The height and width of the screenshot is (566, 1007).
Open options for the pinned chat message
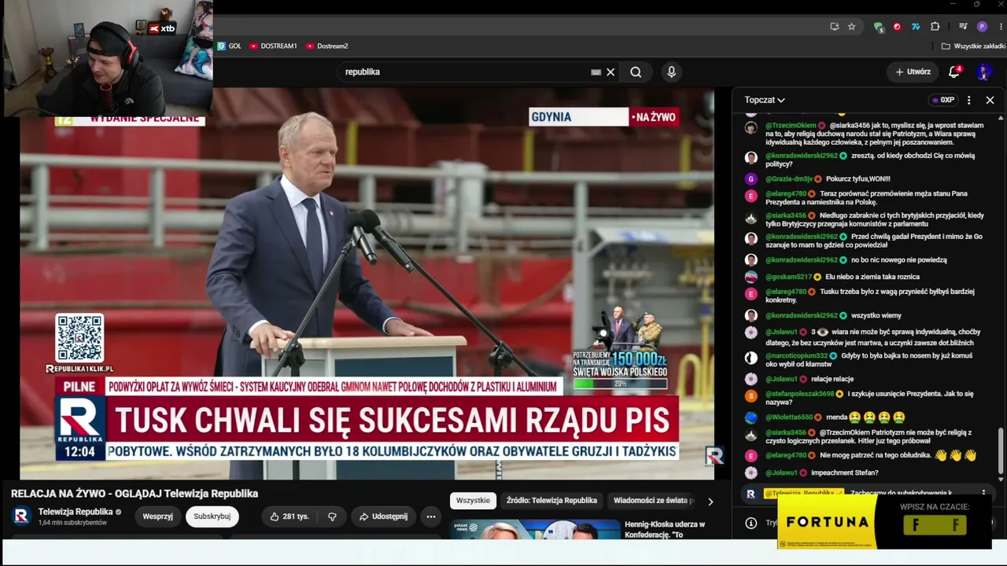(x=983, y=494)
